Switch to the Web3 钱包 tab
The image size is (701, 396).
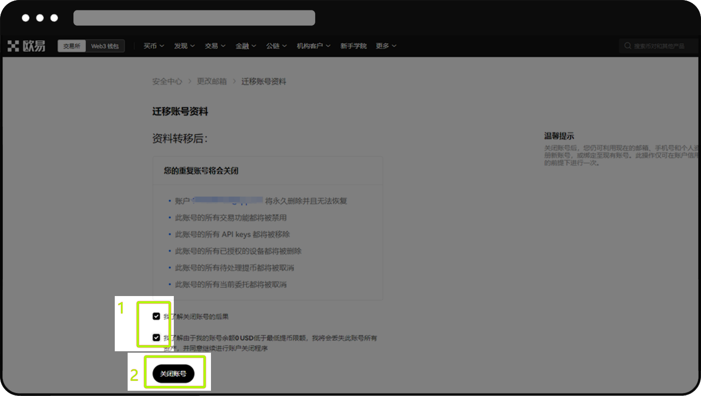[105, 46]
